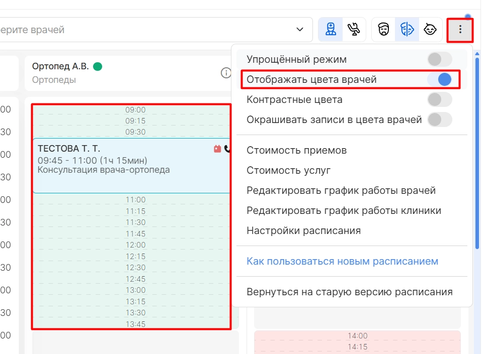Select Редактировать график работы врачей
The width and height of the screenshot is (485, 354).
pos(341,190)
